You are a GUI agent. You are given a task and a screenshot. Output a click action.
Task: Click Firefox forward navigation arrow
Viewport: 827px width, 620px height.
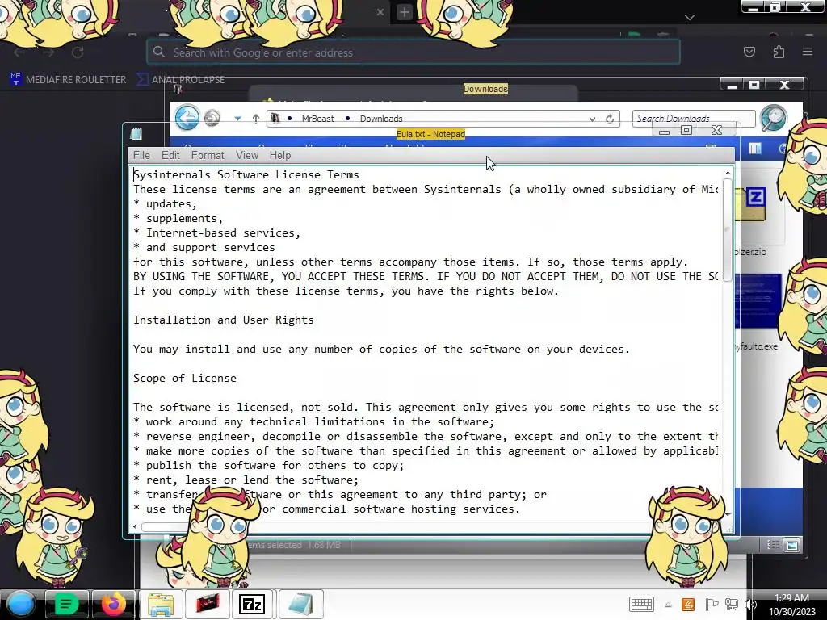pyautogui.click(x=48, y=52)
